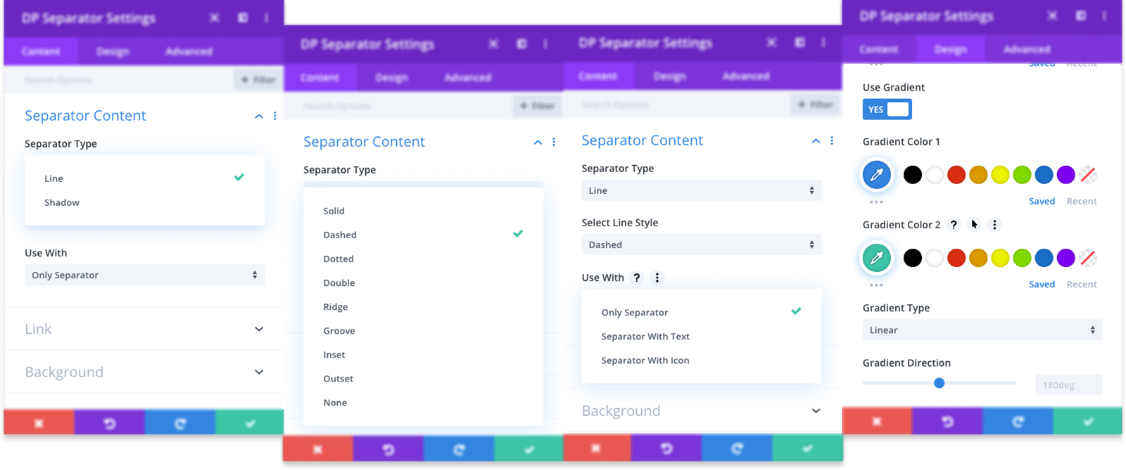1126x470 pixels.
Task: Click the 180deg gradient direction input field
Action: coord(1068,385)
